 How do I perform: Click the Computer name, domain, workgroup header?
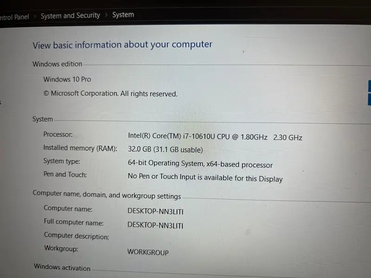(x=107, y=196)
